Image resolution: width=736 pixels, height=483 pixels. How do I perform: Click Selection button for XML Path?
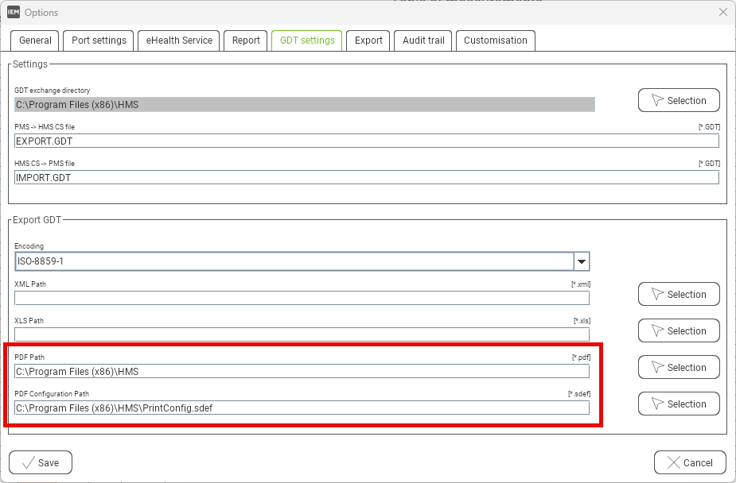pos(679,295)
